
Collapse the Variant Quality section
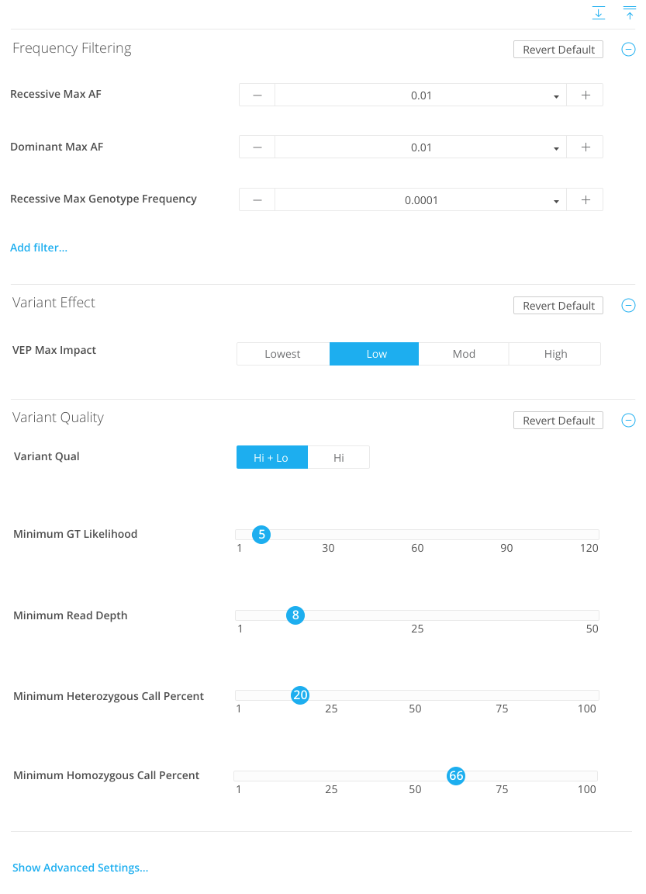coord(629,421)
